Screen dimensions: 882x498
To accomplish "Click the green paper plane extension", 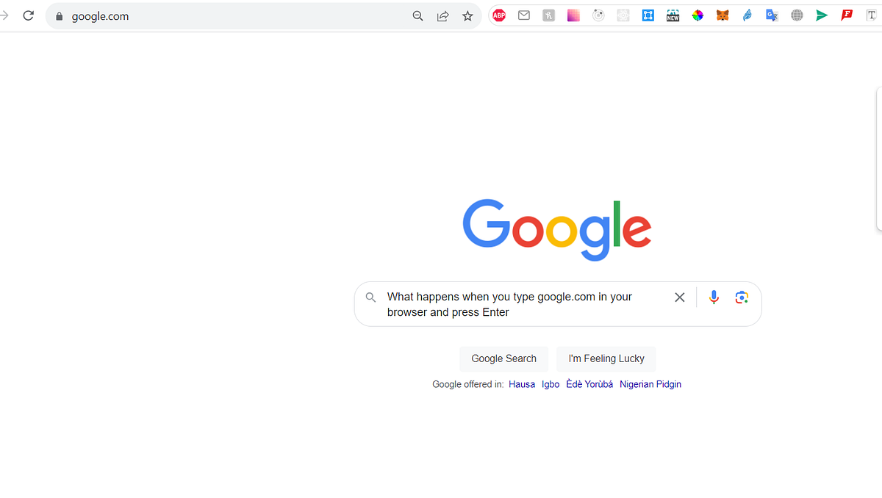I will (821, 15).
